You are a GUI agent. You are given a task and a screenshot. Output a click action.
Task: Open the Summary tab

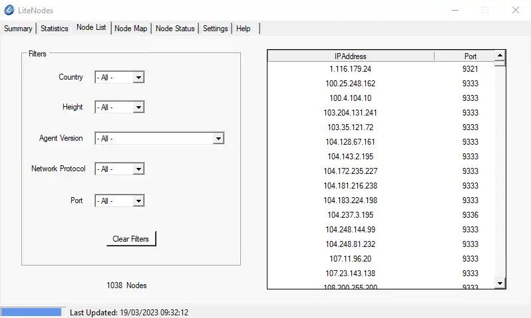click(18, 29)
